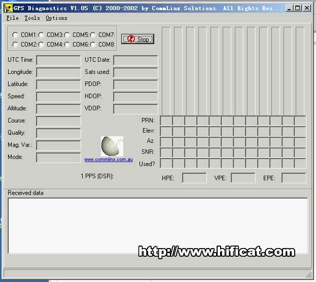Focus the Sats used field
The image size is (316, 282).
pyautogui.click(x=135, y=72)
